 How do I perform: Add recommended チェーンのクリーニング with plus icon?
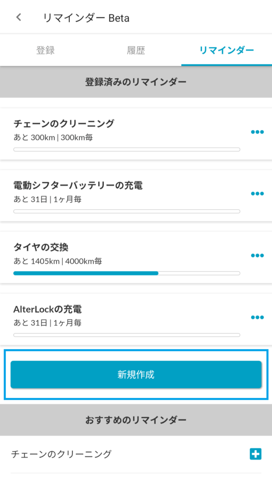pyautogui.click(x=255, y=454)
